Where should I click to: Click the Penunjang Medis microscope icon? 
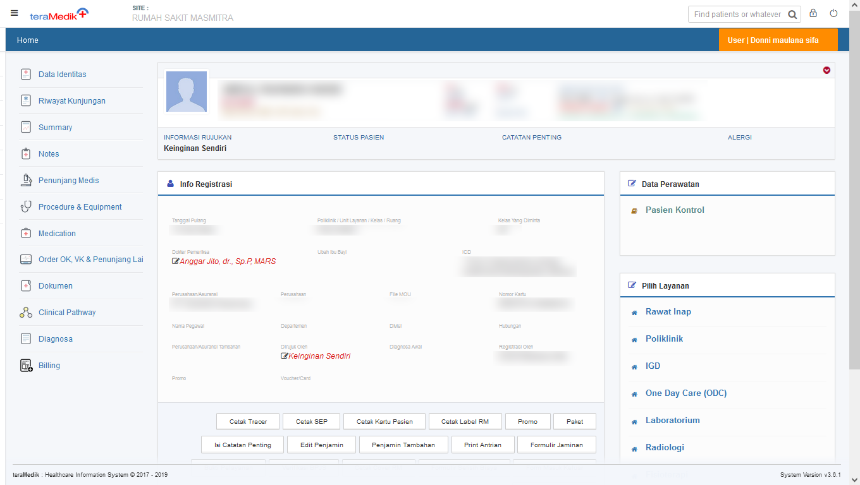coord(26,181)
